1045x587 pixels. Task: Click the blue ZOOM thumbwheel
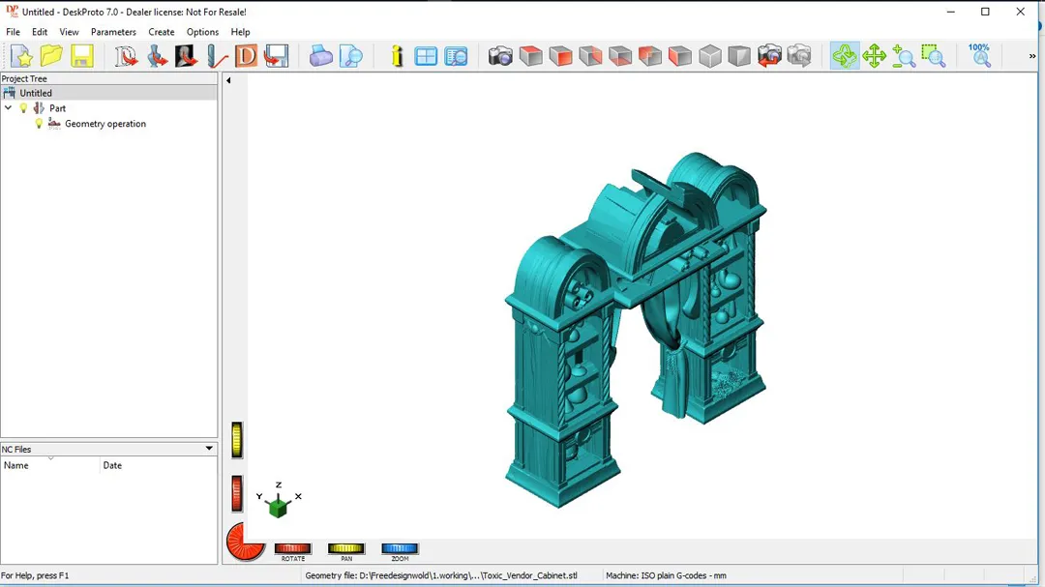(400, 548)
